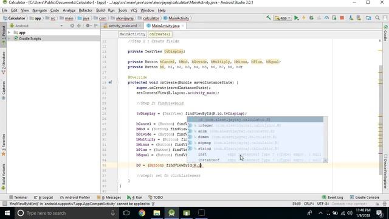Open the Logcat tool window
389x219 pixels.
tap(43, 197)
